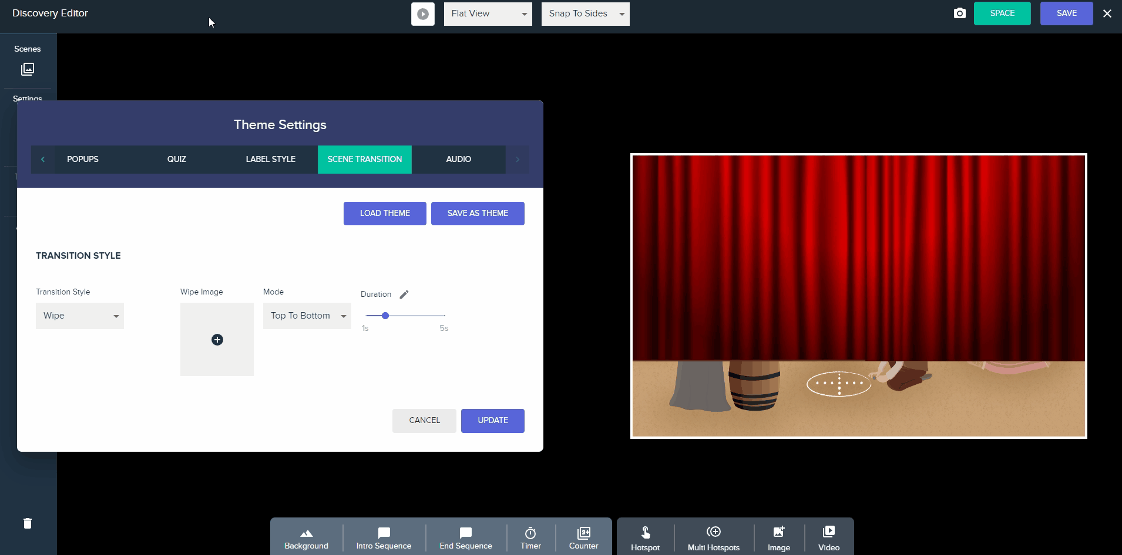1122x555 pixels.
Task: Edit duration with the pencil icon
Action: coord(404,295)
